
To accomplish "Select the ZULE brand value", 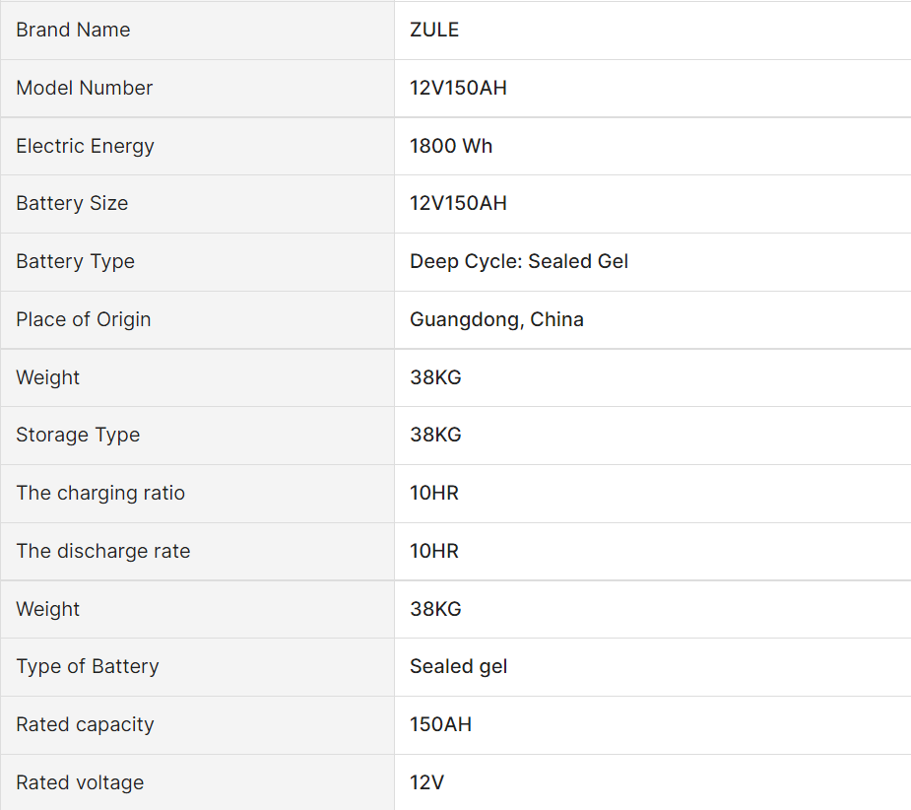I will point(434,30).
